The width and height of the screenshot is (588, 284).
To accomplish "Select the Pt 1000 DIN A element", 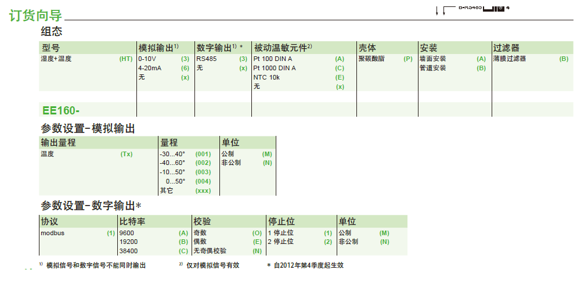I will [275, 69].
